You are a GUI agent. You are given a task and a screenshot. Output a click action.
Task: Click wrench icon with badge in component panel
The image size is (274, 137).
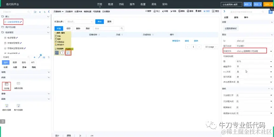pos(40,57)
